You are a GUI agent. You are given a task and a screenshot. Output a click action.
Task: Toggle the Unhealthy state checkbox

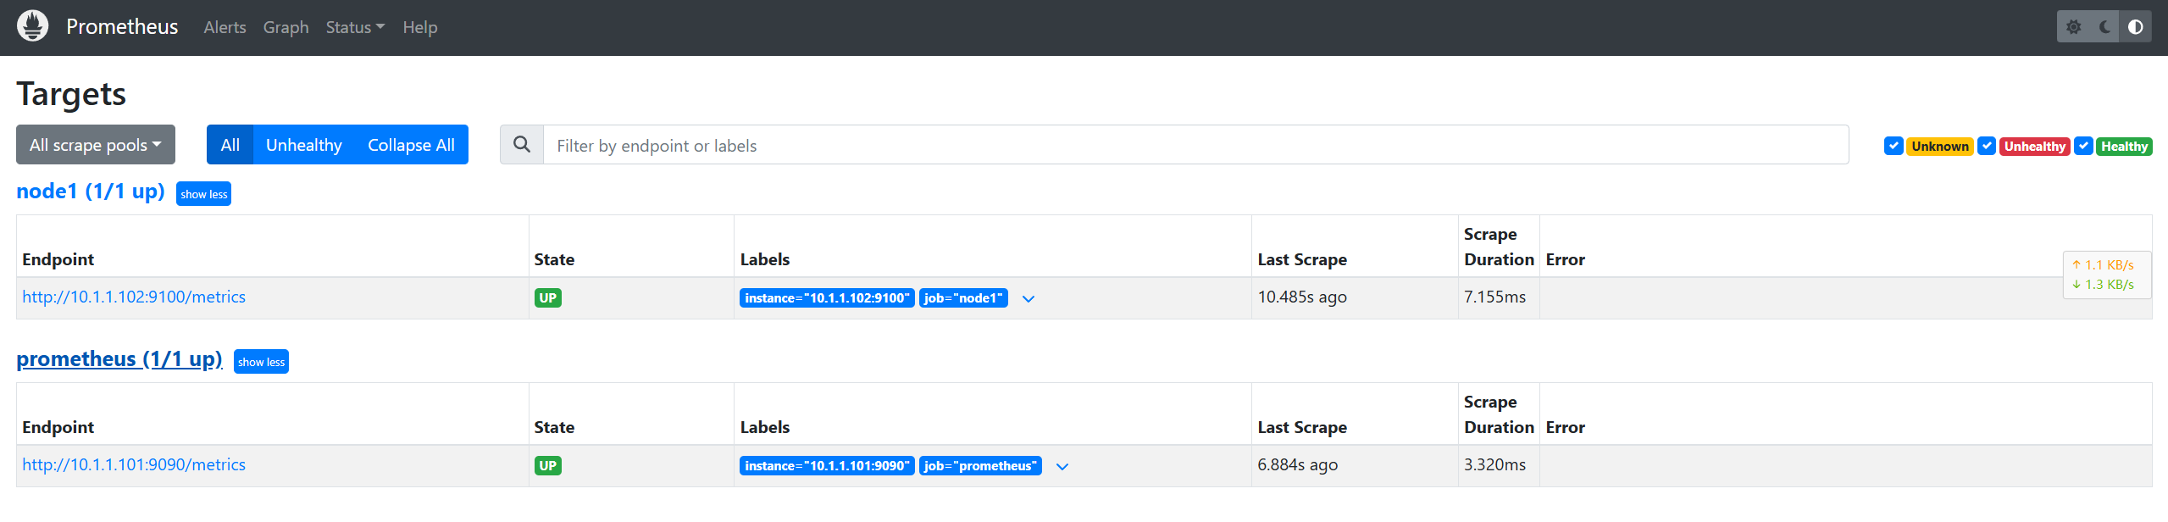click(x=1987, y=146)
